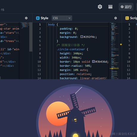This screenshot has width=137, height=137.
Task: Select the Script panel tab label
Action: click(x=133, y=18)
